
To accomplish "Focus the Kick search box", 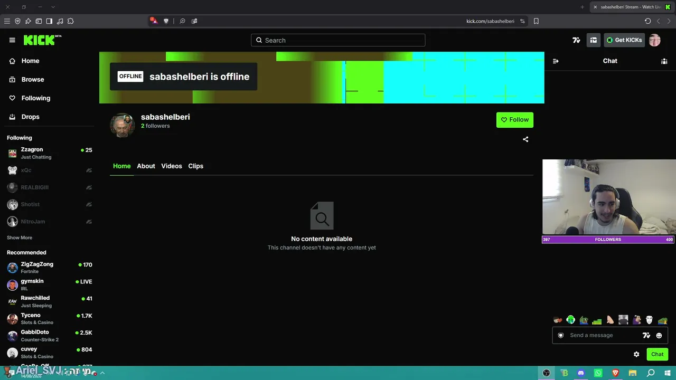I will click(x=338, y=40).
